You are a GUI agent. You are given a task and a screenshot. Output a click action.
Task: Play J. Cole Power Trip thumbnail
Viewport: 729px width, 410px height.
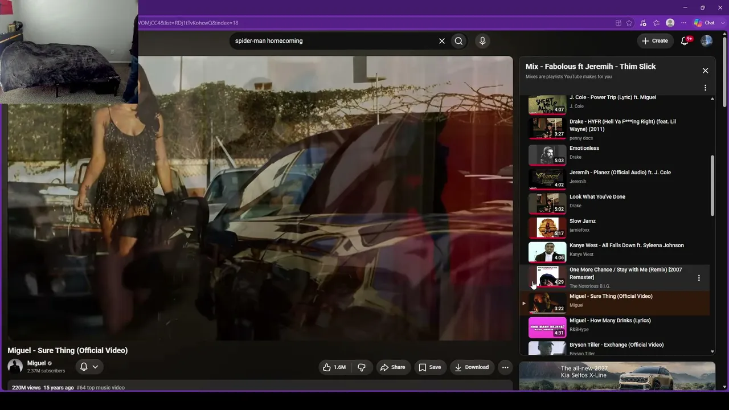click(x=547, y=105)
